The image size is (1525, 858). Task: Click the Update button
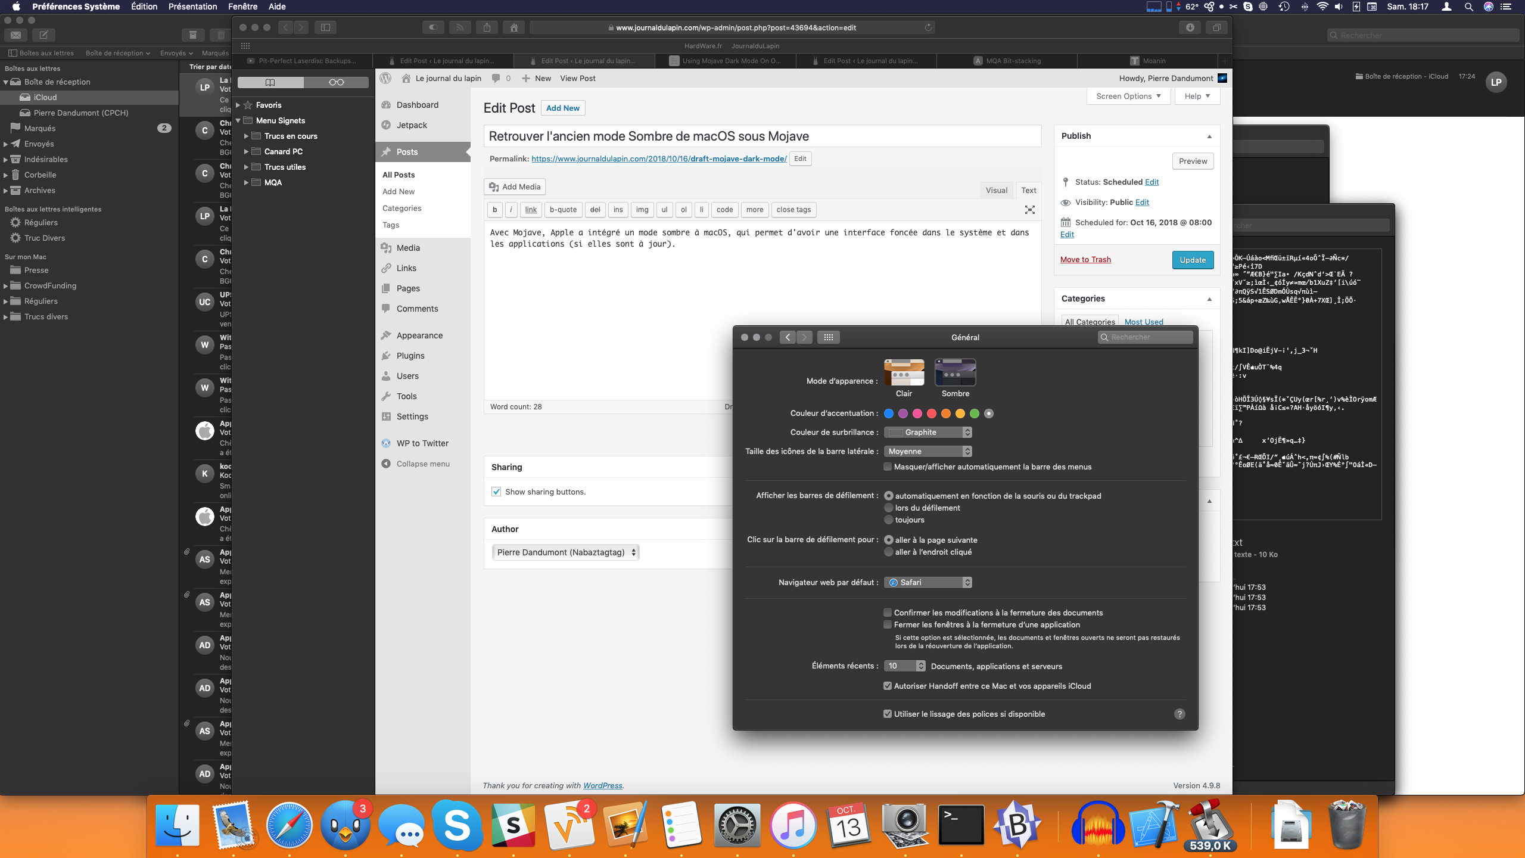1193,260
